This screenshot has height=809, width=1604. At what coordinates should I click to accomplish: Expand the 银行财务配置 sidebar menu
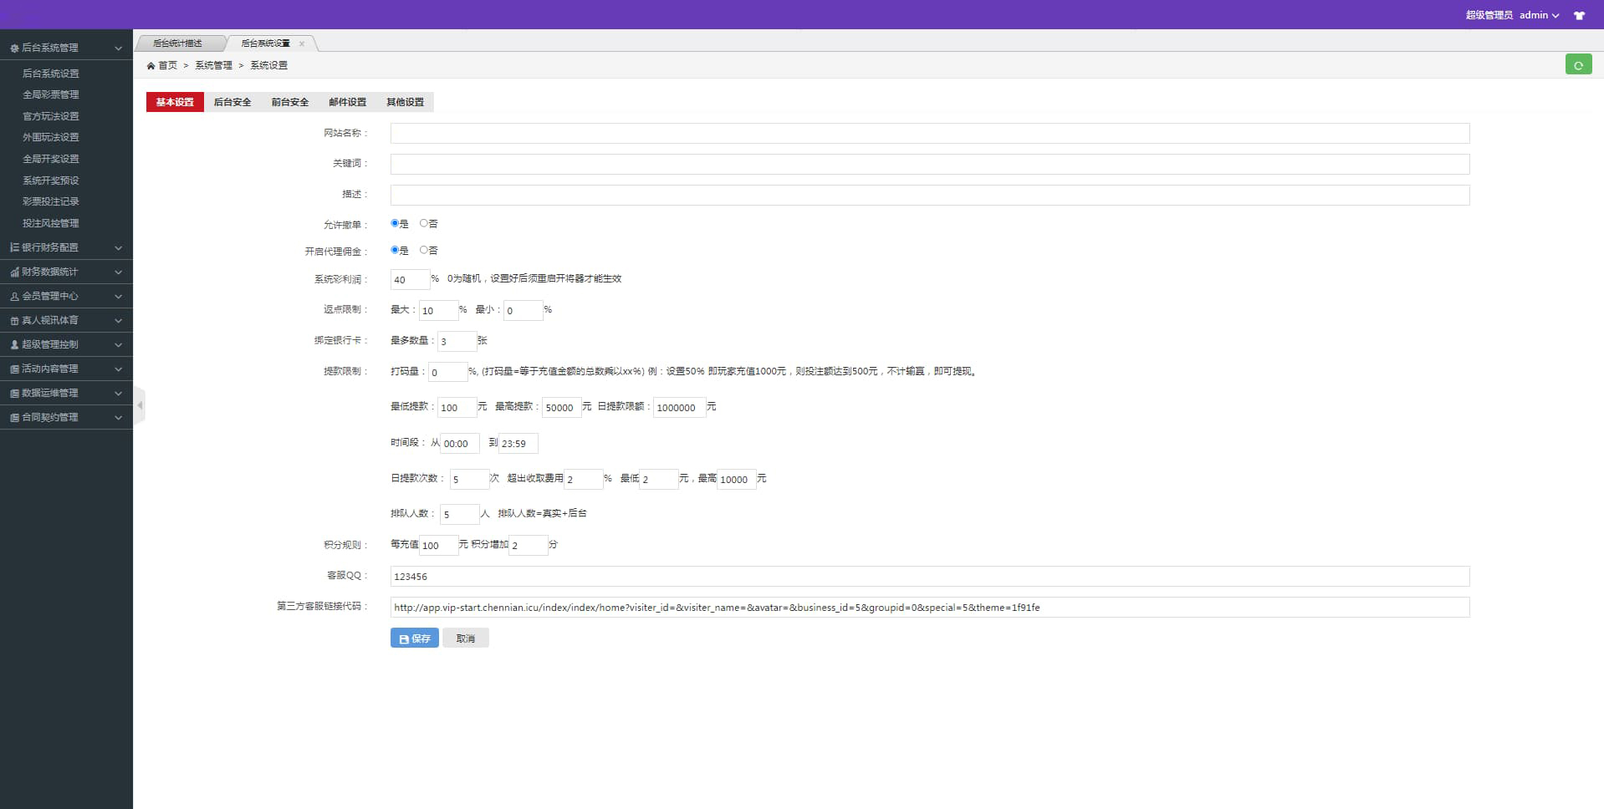(x=66, y=247)
